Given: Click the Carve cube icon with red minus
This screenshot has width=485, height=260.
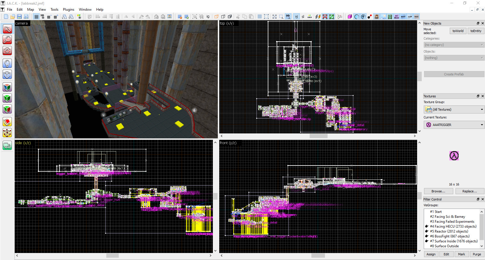Looking at the screenshot, I should 180,16.
